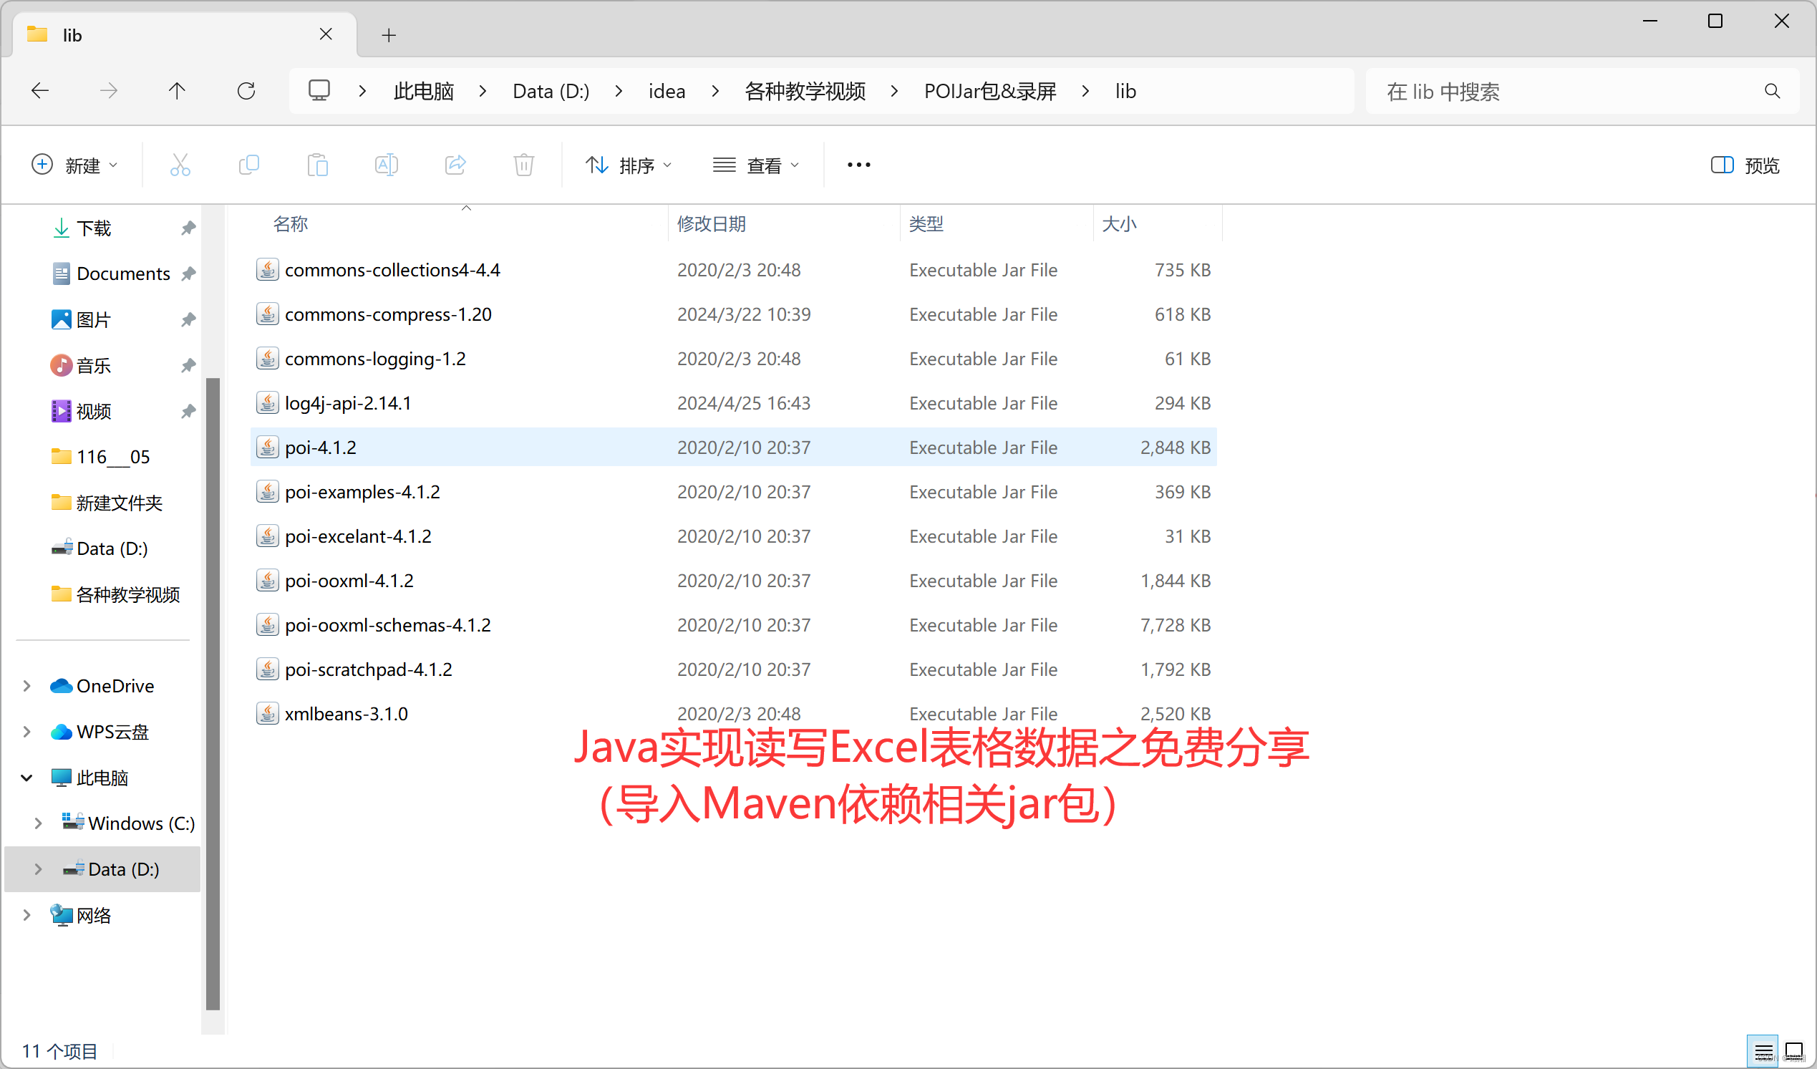The image size is (1817, 1069).
Task: Click the Cut icon in the toolbar
Action: click(180, 165)
